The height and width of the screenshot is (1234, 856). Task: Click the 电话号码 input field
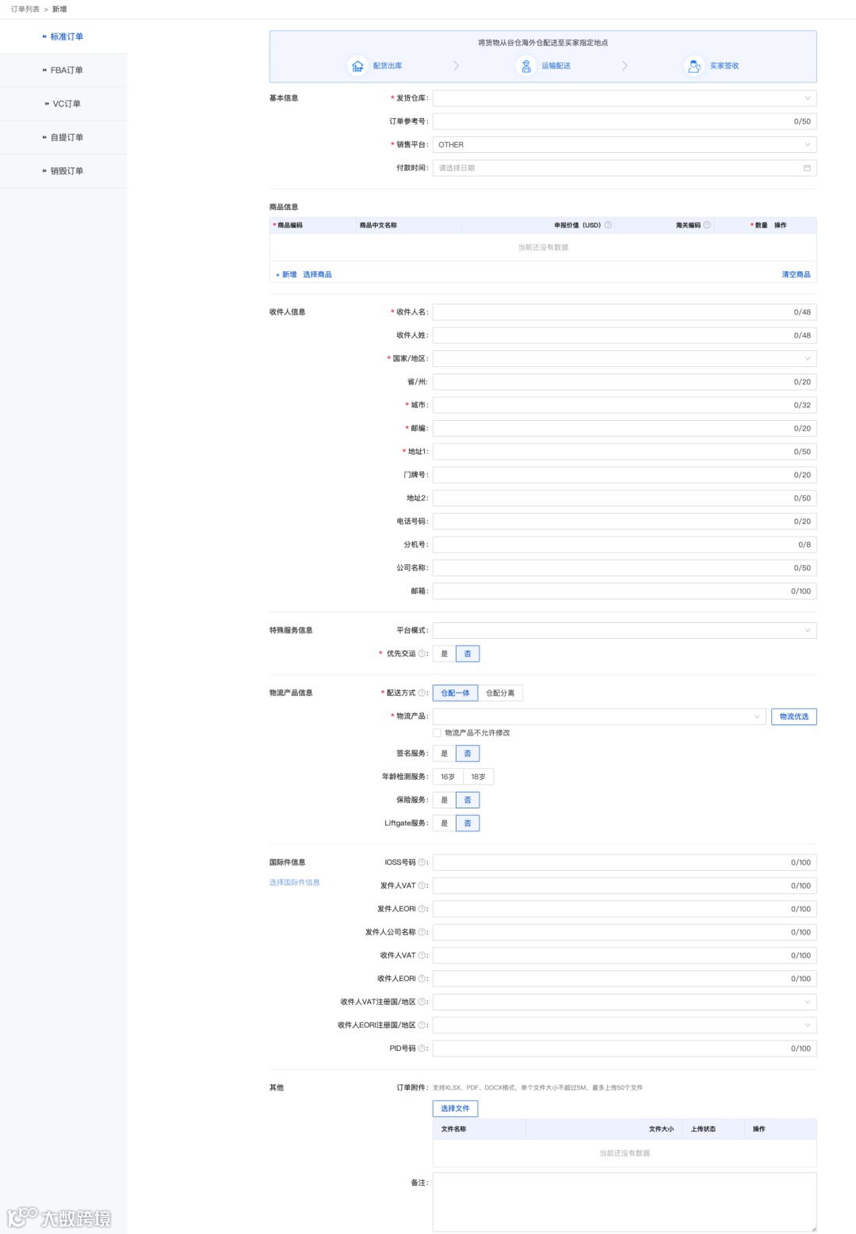coord(625,521)
